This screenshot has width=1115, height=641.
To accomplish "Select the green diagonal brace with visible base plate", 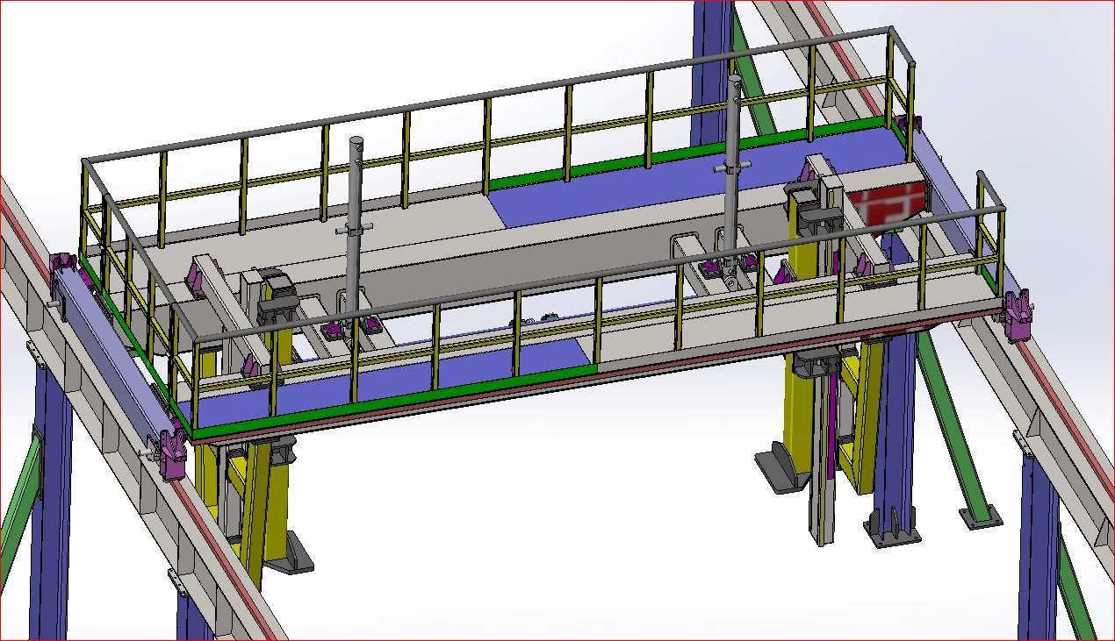I will coord(953,429).
